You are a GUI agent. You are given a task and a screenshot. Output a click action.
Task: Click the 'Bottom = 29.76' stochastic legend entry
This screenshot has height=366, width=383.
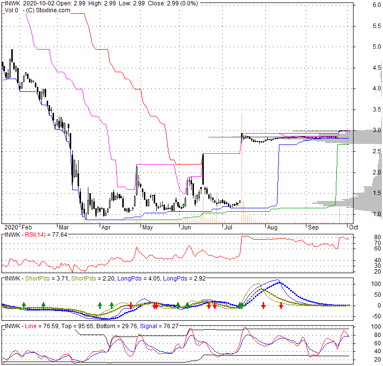[x=117, y=326]
